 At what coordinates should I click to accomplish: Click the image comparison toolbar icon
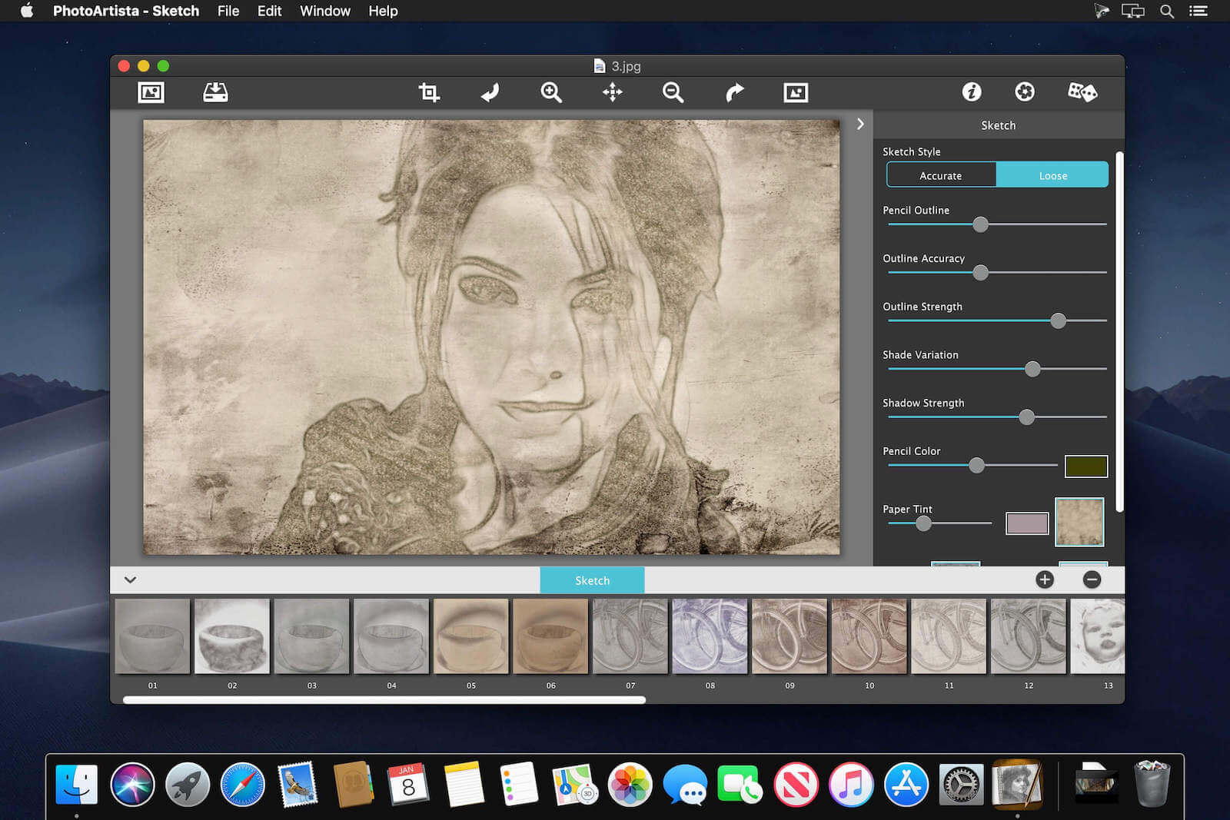click(x=796, y=92)
